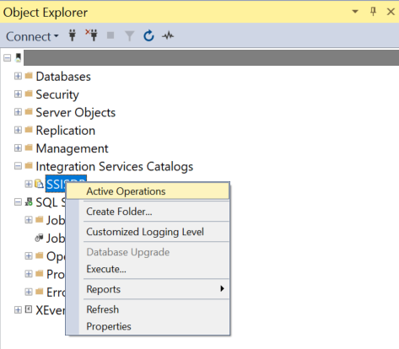Select the Security tree item
The width and height of the screenshot is (399, 349).
[x=57, y=94]
